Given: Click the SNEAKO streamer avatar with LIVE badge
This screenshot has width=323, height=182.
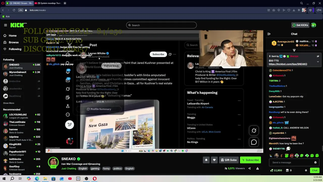Looking at the screenshot, I should tap(53, 163).
